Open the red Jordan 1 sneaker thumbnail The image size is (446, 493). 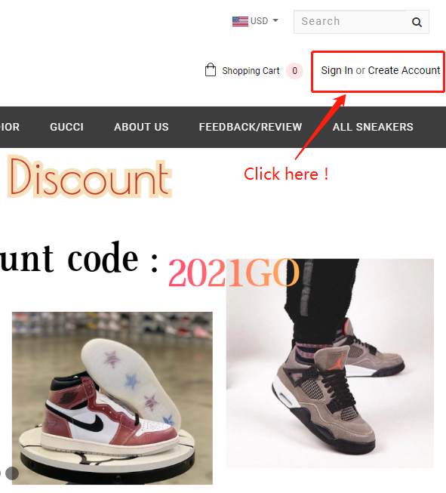coord(112,398)
